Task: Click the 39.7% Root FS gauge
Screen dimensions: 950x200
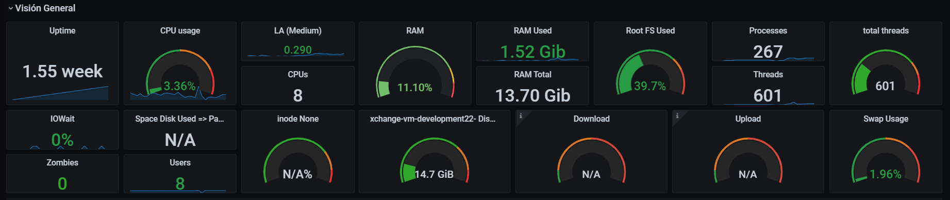Action: point(651,73)
